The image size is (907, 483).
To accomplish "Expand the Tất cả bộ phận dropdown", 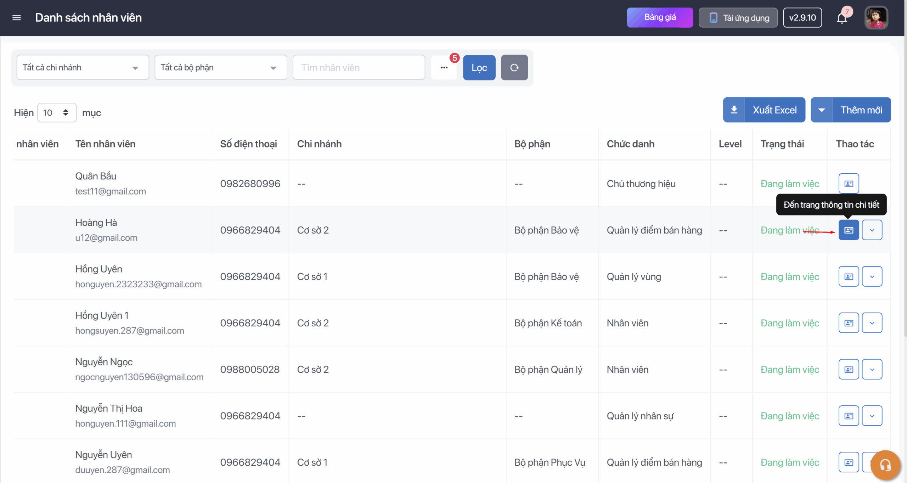I will pos(220,68).
